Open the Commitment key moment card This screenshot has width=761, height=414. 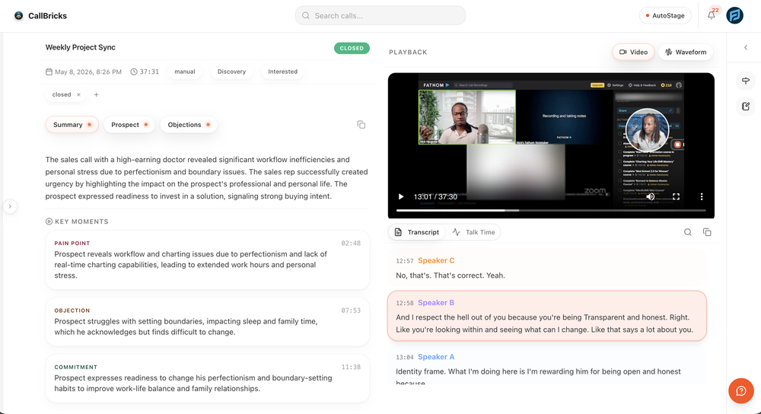point(207,378)
